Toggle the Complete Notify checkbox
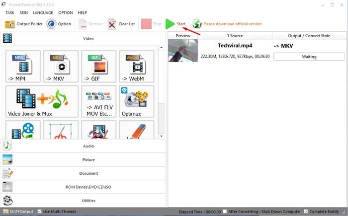This screenshot has height=216, width=348. coord(305,212)
